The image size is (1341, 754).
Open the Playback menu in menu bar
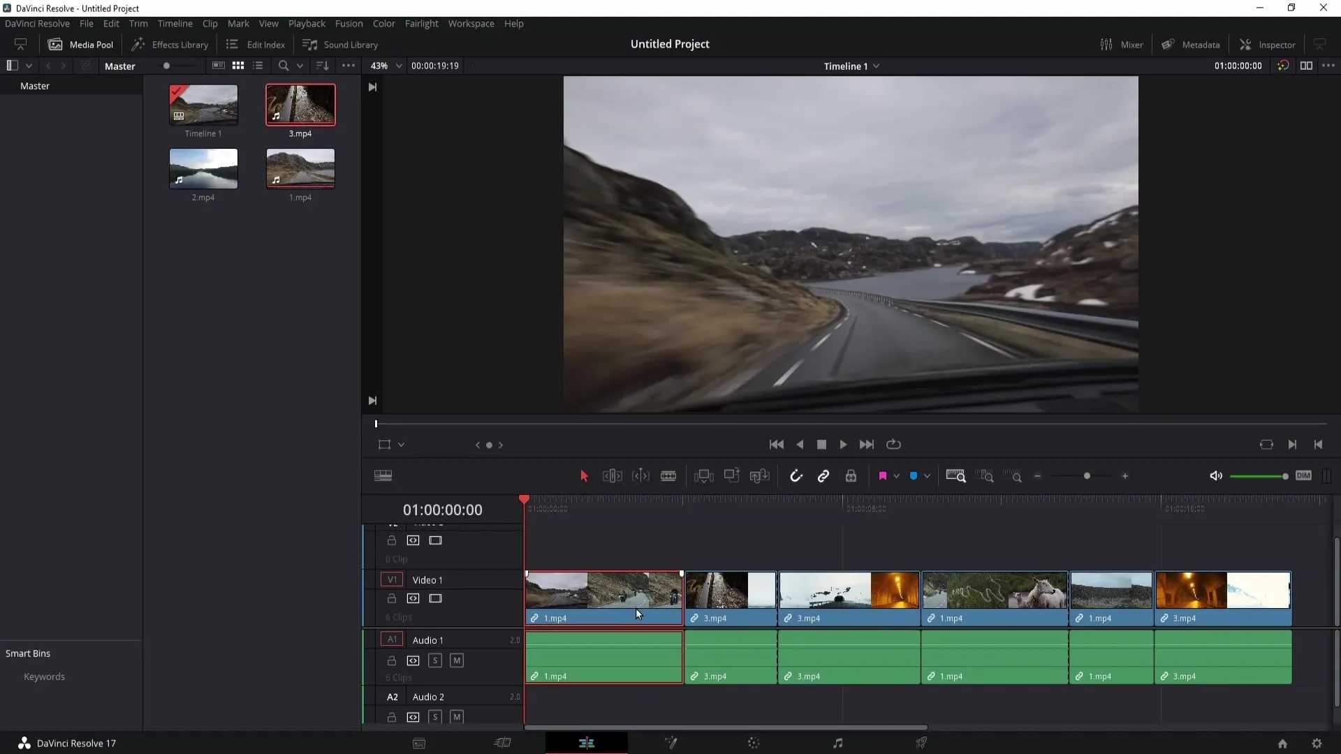click(307, 23)
